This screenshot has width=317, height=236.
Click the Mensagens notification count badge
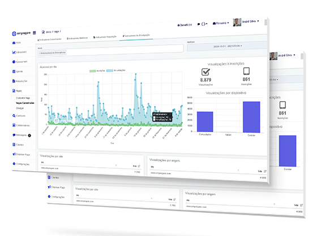click(x=29, y=136)
